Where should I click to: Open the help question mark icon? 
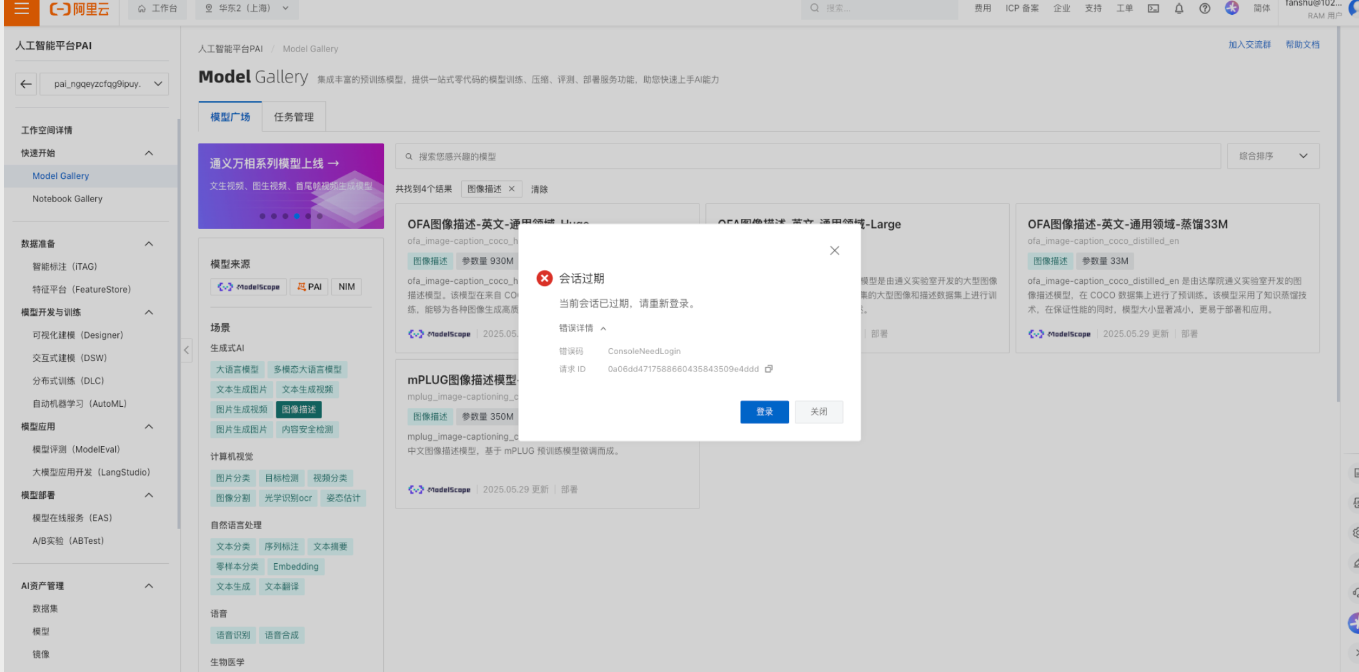tap(1204, 8)
